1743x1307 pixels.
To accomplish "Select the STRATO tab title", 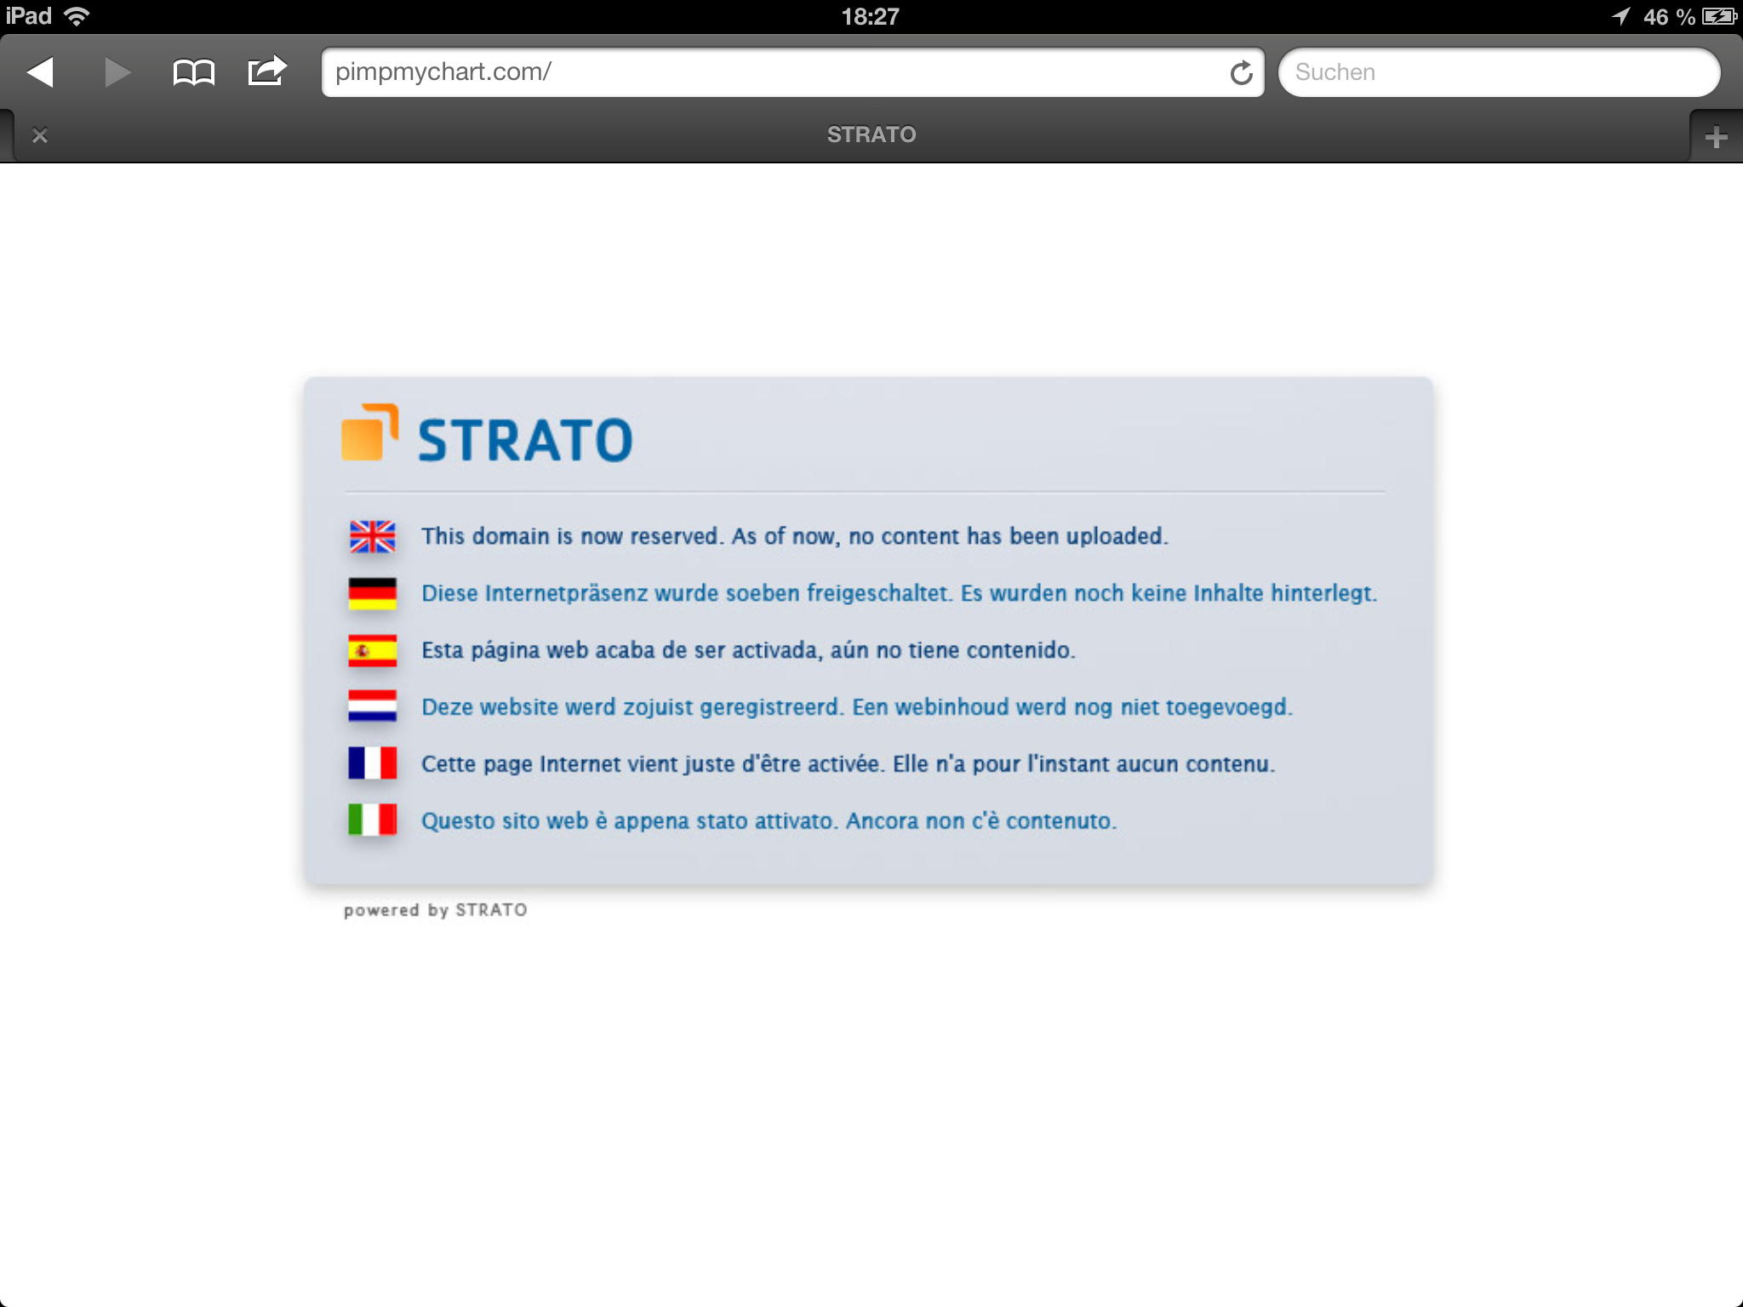I will [x=871, y=134].
